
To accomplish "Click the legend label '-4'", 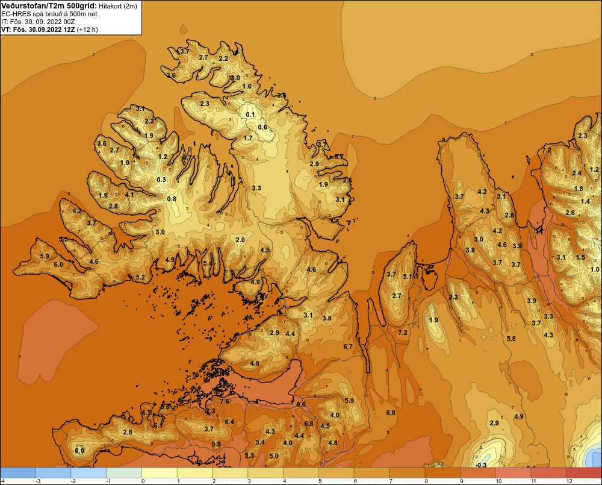I will (2, 481).
